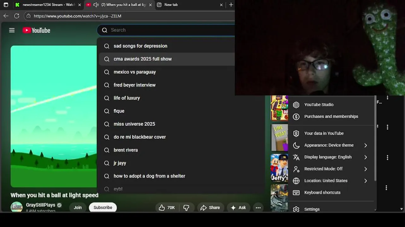Open the GrayStillPlays channel name link
Viewport: 405px width, 227px height.
click(40, 205)
